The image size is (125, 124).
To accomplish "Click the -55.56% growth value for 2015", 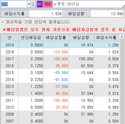I will (x=61, y=73).
